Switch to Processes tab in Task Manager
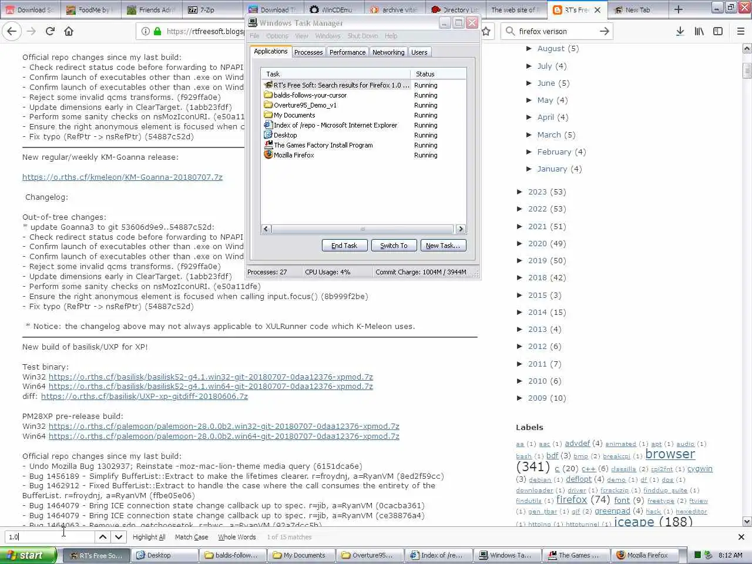The width and height of the screenshot is (752, 564). click(308, 52)
